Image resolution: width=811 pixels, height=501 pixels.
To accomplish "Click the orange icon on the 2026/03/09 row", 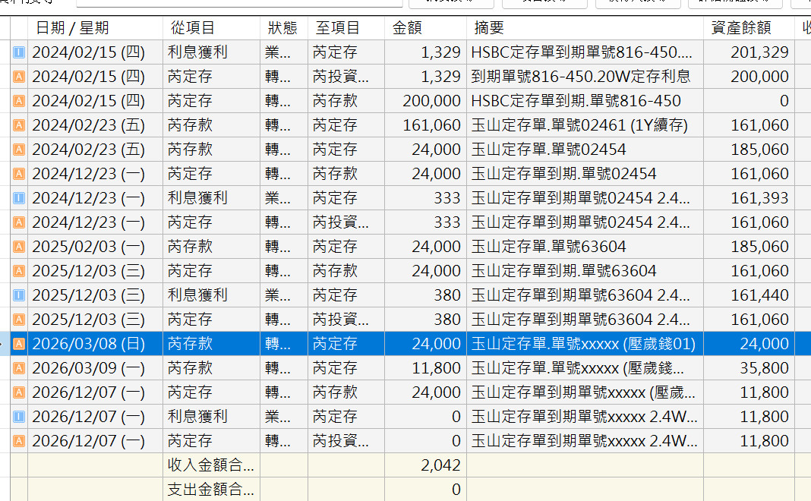I will 19,368.
